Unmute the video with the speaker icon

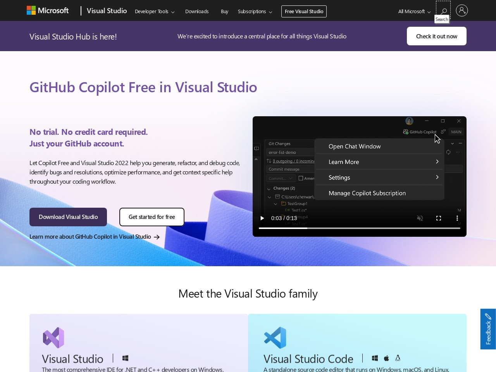[x=420, y=218]
